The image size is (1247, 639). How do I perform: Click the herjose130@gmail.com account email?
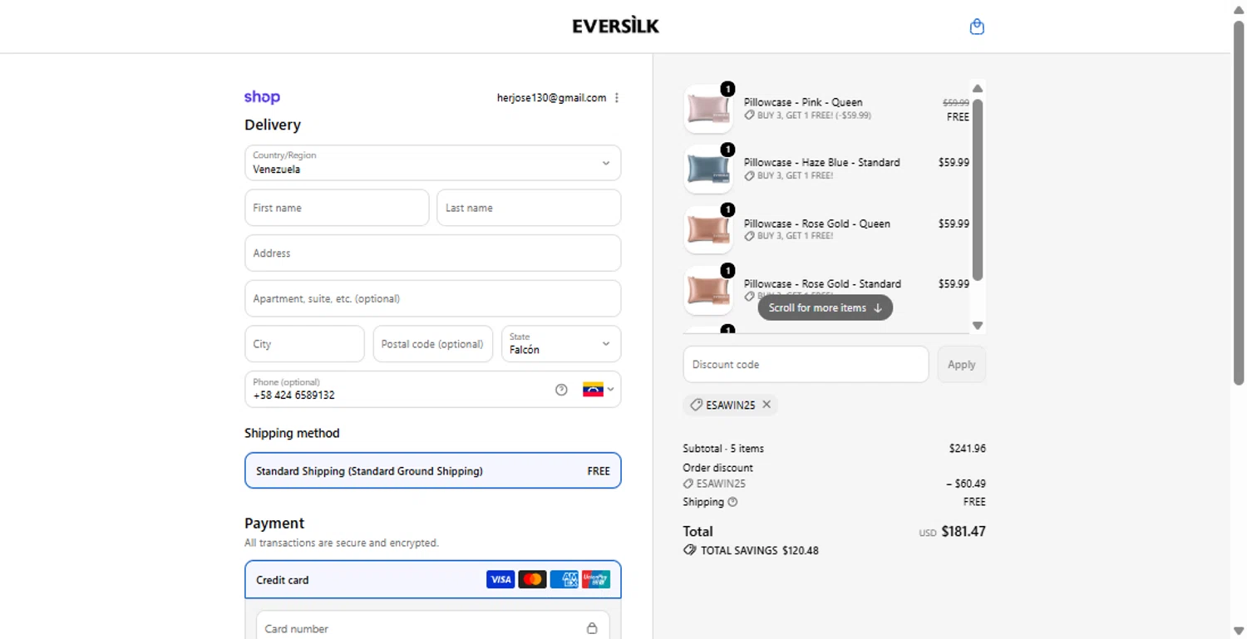551,98
